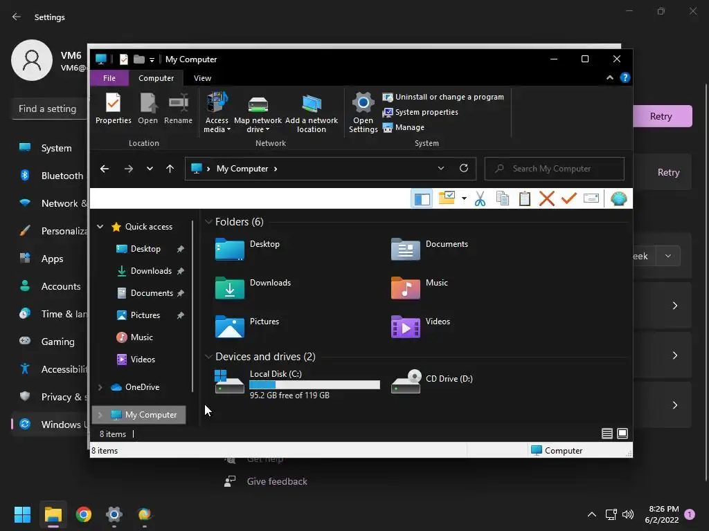Switch to the View ribbon tab

[202, 78]
